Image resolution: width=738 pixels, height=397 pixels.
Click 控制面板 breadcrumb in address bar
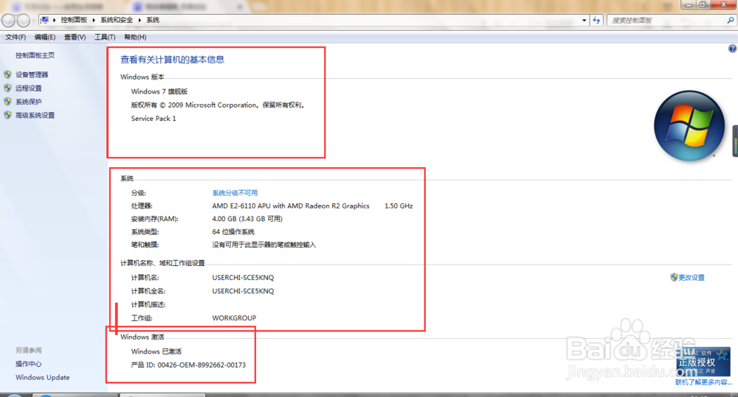[x=74, y=20]
